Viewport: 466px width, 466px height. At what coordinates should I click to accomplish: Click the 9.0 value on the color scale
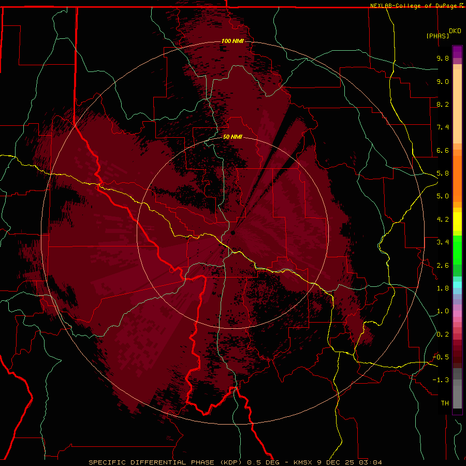coord(443,81)
